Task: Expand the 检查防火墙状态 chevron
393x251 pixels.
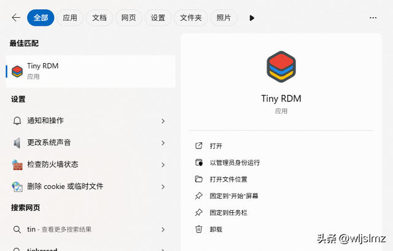Action: (x=163, y=165)
